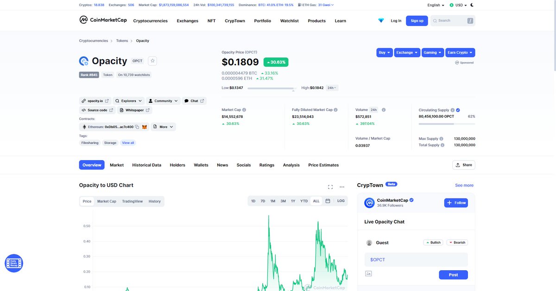Image resolution: width=556 pixels, height=291 pixels.
Task: Select the Volume 24h period selector
Action: pyautogui.click(x=373, y=110)
